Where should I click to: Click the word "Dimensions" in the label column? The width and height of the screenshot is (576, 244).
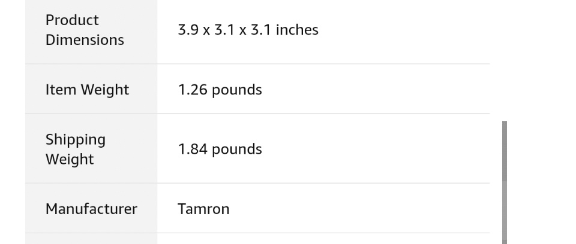pos(85,40)
